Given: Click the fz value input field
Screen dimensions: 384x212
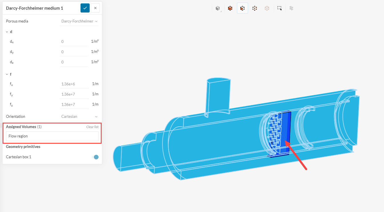Looking at the screenshot, I should (74, 105).
